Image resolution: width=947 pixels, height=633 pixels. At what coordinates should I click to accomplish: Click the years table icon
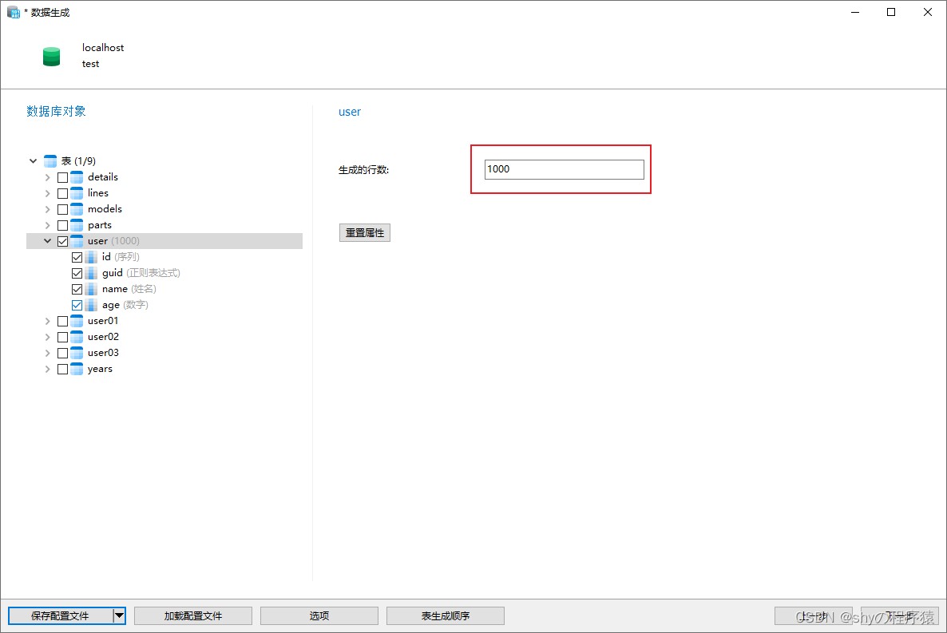77,369
